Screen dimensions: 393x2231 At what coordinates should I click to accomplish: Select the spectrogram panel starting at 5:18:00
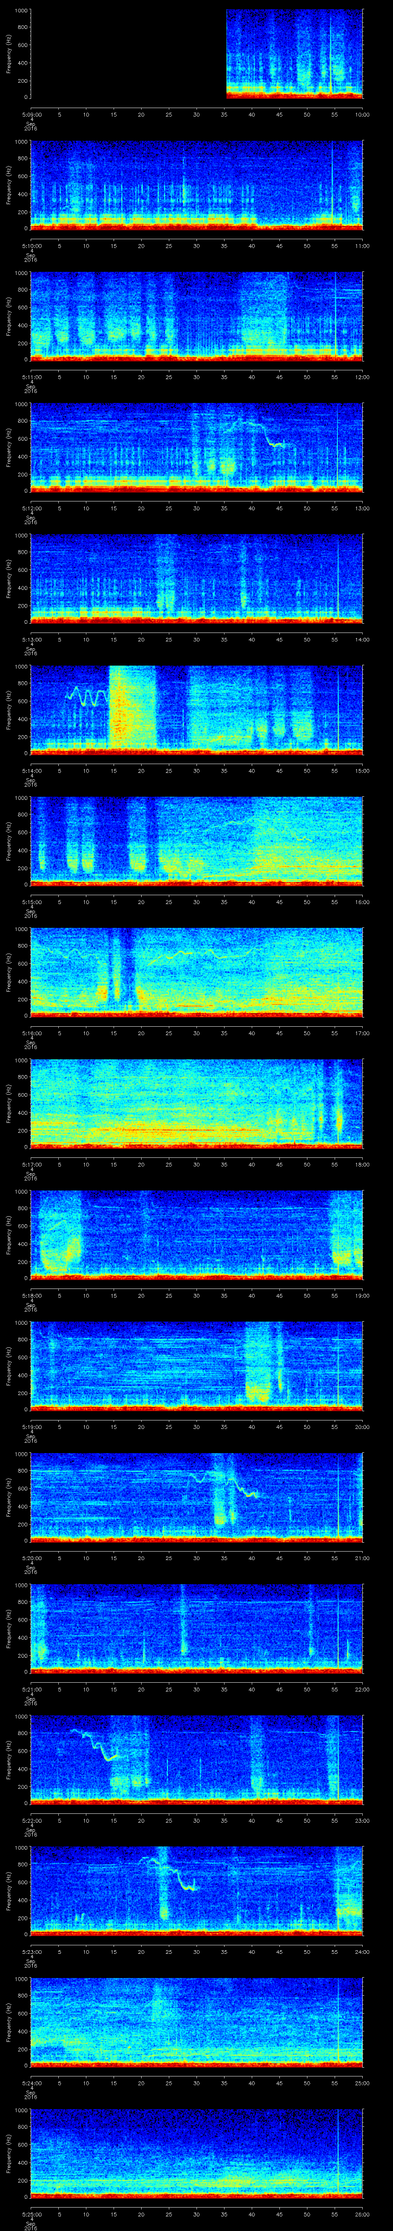tap(197, 1234)
